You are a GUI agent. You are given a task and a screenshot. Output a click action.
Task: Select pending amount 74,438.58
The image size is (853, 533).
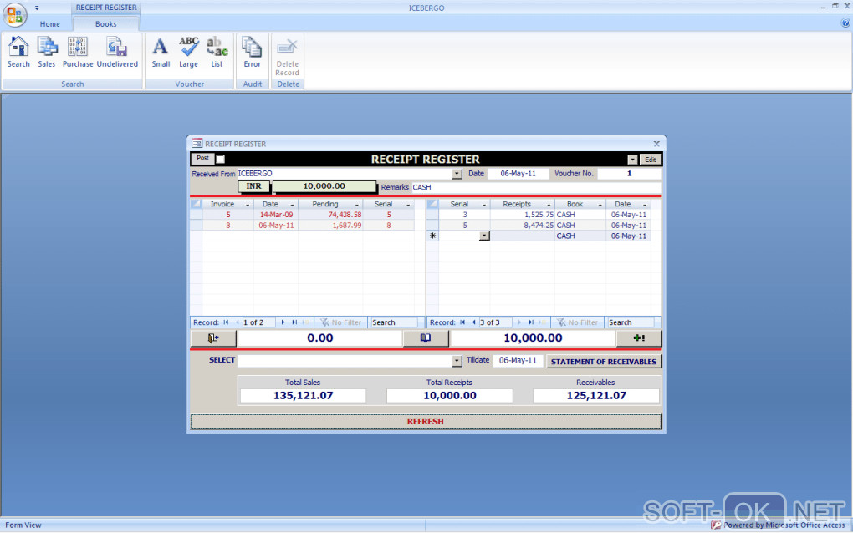point(331,215)
